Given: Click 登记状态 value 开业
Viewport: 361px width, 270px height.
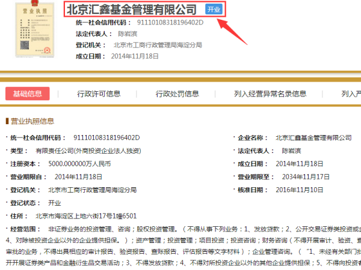Looking at the screenshot, I should coord(55,203).
